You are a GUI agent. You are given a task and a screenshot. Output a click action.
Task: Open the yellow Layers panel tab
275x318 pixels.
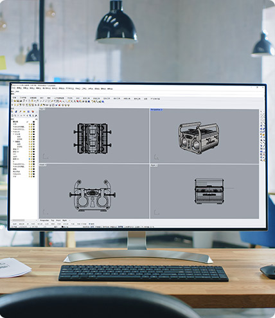click(x=24, y=112)
